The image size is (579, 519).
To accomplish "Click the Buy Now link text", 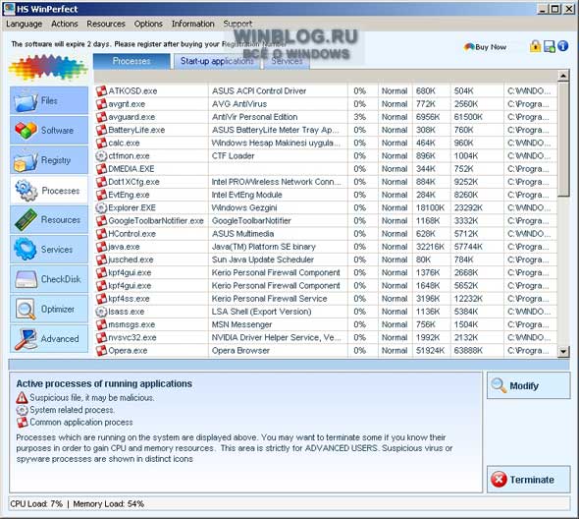I will (x=491, y=47).
